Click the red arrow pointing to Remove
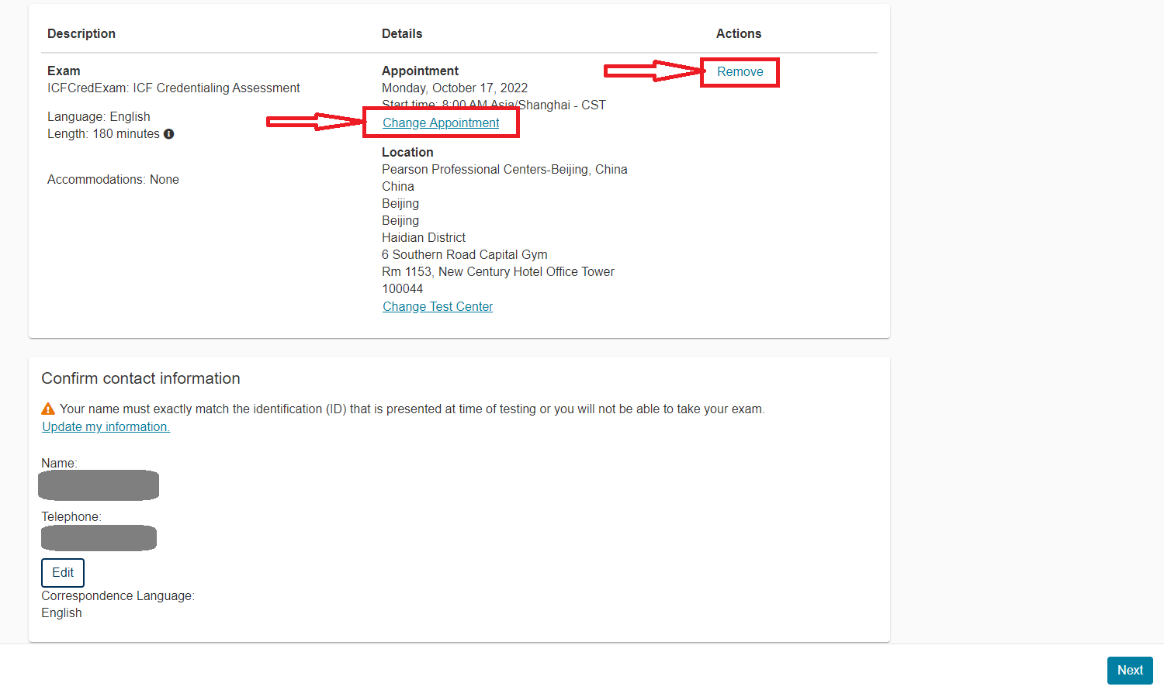Viewport: 1164px width, 690px height. [652, 71]
